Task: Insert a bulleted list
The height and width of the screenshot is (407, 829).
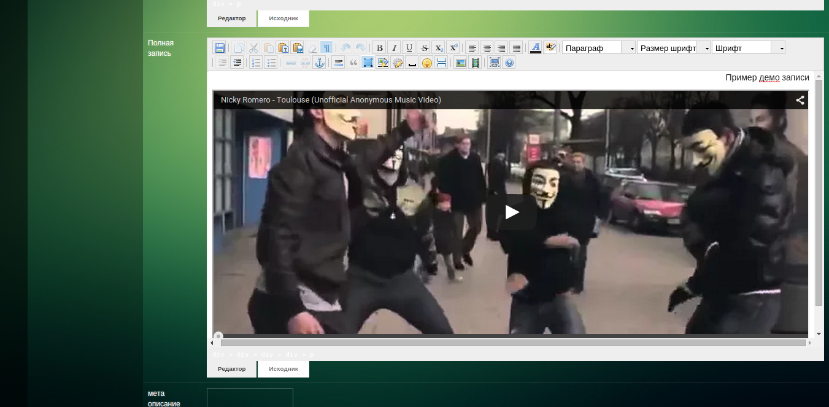Action: tap(271, 63)
